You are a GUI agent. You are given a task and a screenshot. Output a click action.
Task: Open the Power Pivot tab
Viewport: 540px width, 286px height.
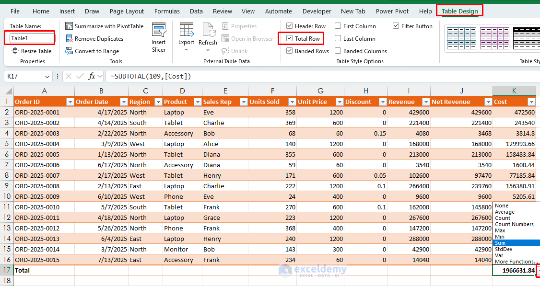tap(392, 11)
